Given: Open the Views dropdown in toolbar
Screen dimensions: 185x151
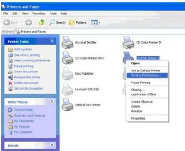Looking at the screenshot, I should tap(96, 22).
